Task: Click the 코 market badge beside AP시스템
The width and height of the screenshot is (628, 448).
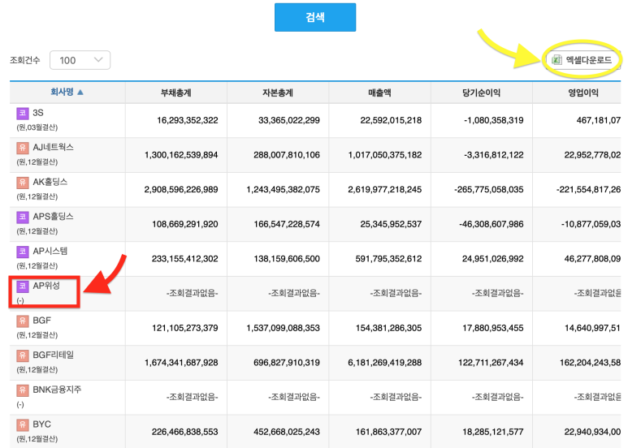Action: 23,252
